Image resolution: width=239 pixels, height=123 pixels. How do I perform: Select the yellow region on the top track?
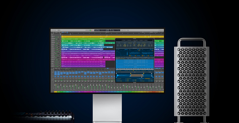click(112, 37)
